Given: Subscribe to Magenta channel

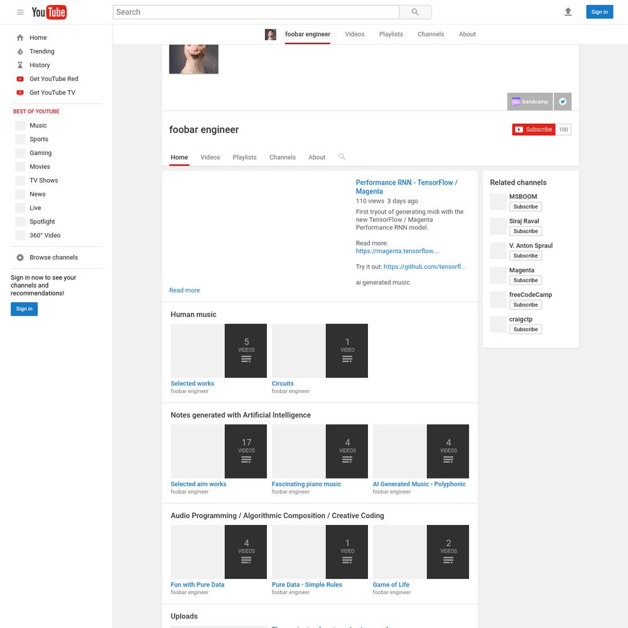Looking at the screenshot, I should [526, 280].
